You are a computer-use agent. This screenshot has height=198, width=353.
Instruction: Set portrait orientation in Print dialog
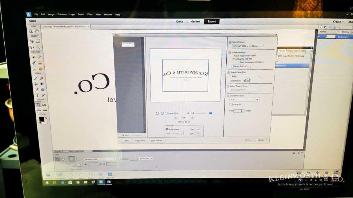tap(245, 80)
